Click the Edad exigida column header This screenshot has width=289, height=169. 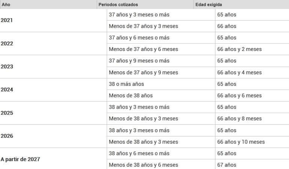click(x=241, y=4)
